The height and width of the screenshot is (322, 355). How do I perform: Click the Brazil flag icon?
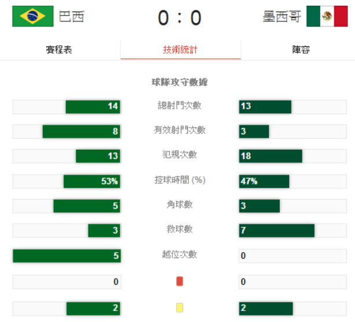32,16
